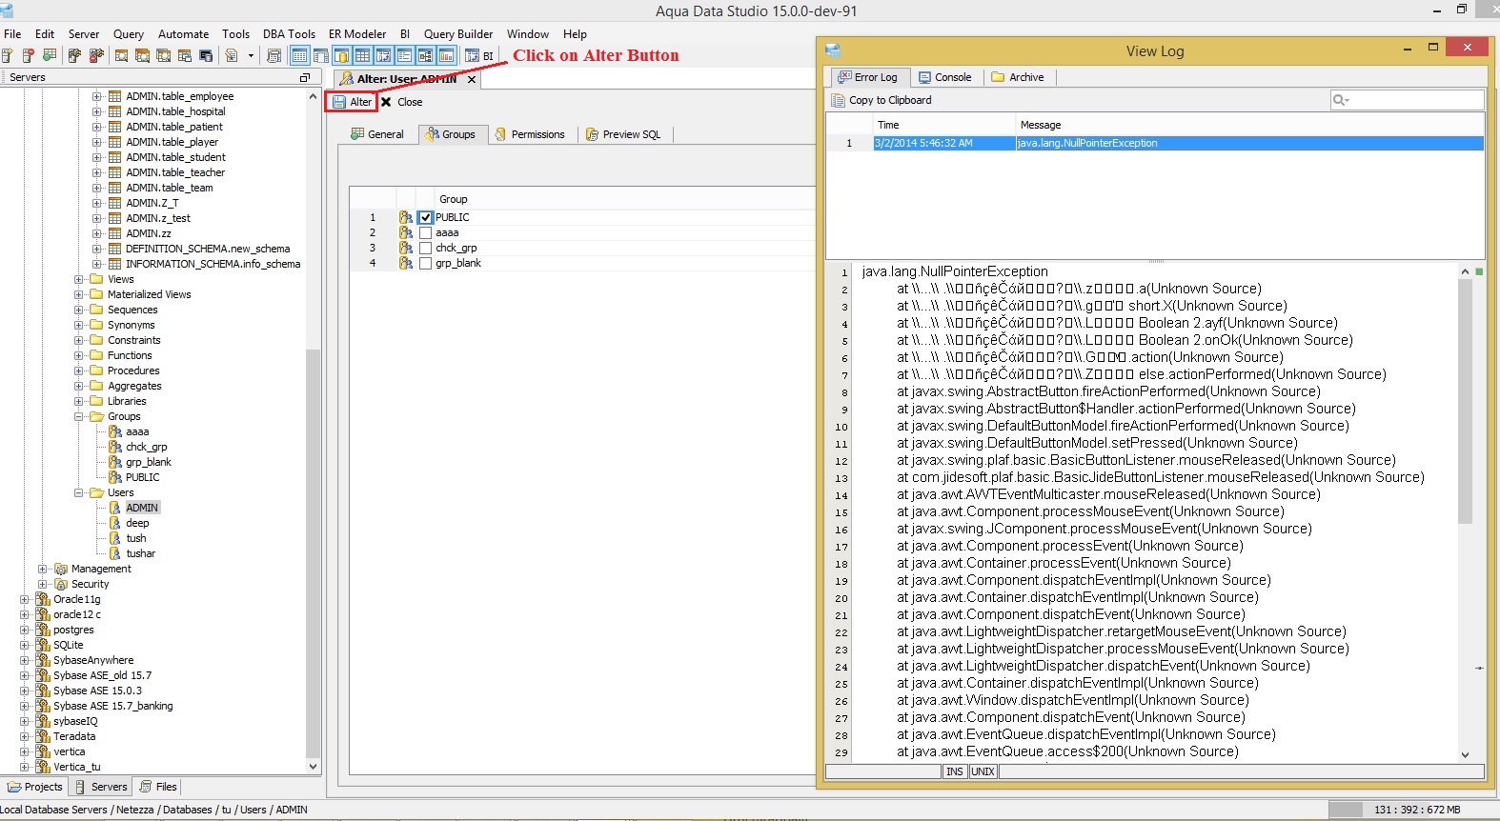Uncheck the PUBLIC group checkbox
This screenshot has width=1500, height=821.
click(426, 217)
